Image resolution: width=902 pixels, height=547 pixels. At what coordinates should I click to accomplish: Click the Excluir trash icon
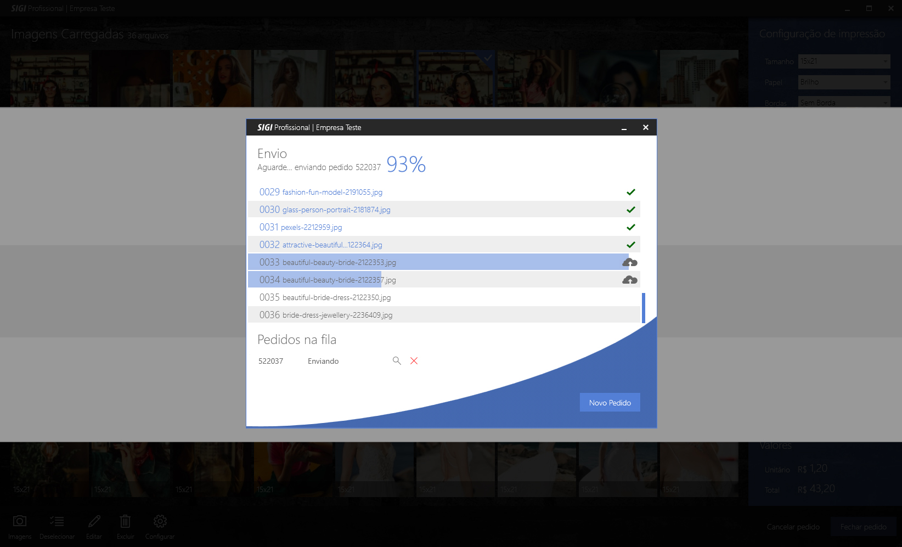(x=125, y=521)
